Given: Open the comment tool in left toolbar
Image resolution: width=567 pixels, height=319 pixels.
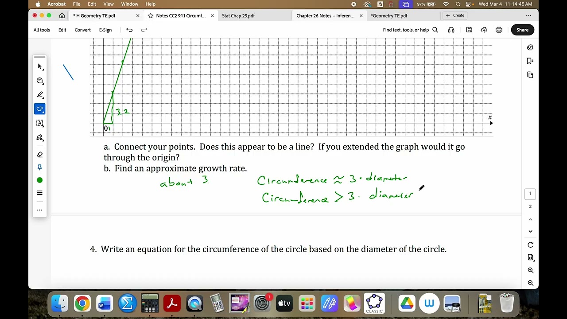Looking at the screenshot, I should coord(40,81).
